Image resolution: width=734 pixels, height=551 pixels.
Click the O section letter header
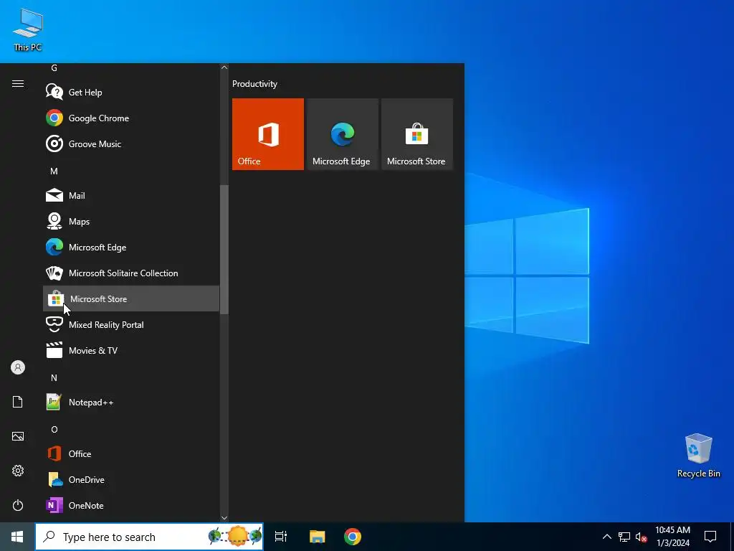tap(54, 429)
